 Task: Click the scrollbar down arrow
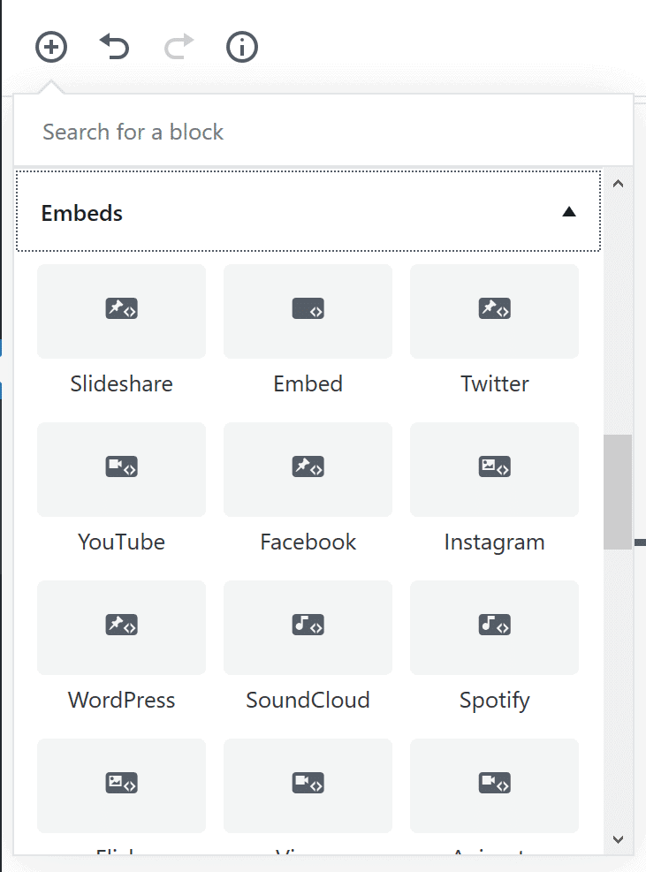point(618,839)
